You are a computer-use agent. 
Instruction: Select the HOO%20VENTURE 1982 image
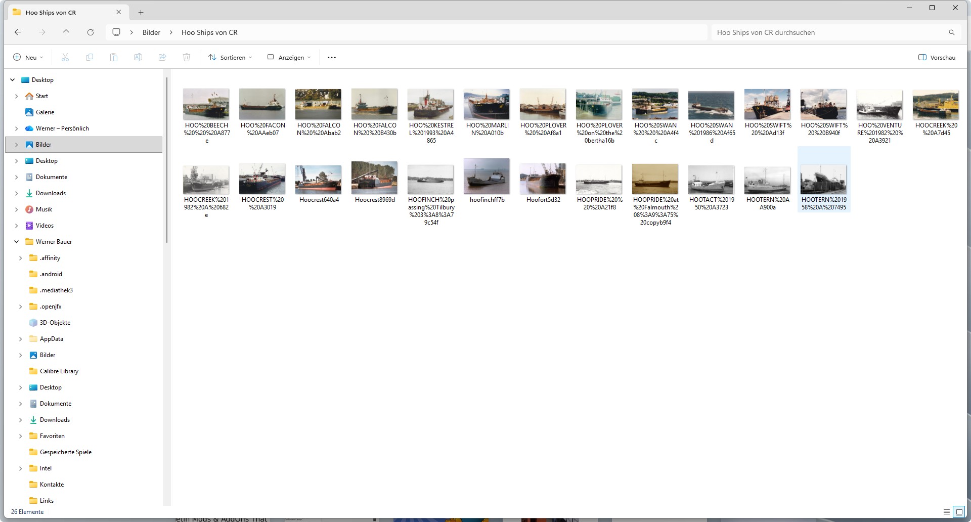coord(880,104)
